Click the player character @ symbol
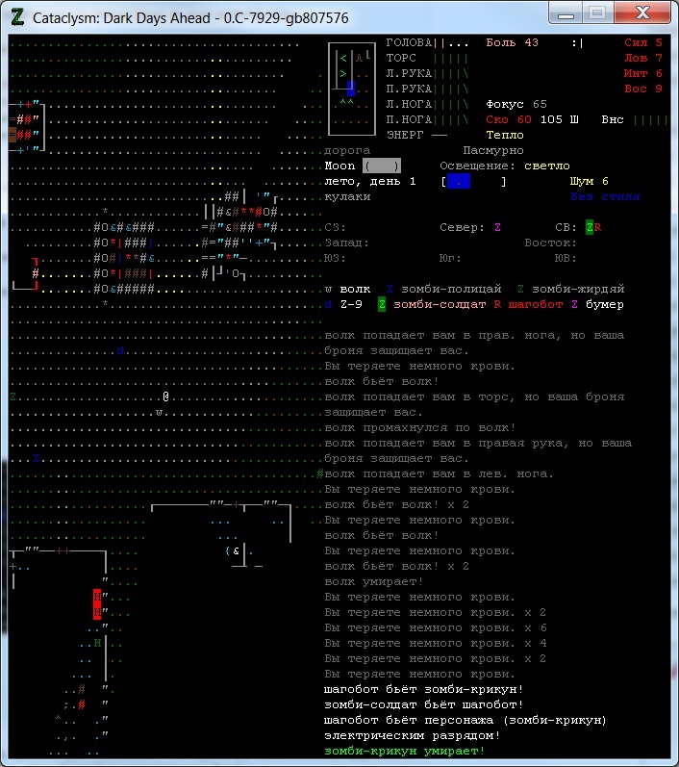Image resolution: width=679 pixels, height=767 pixels. [166, 396]
